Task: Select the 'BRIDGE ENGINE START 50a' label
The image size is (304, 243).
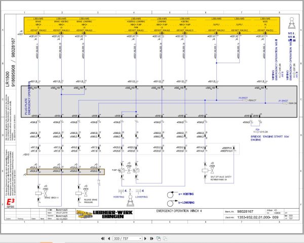Action: pos(270,138)
